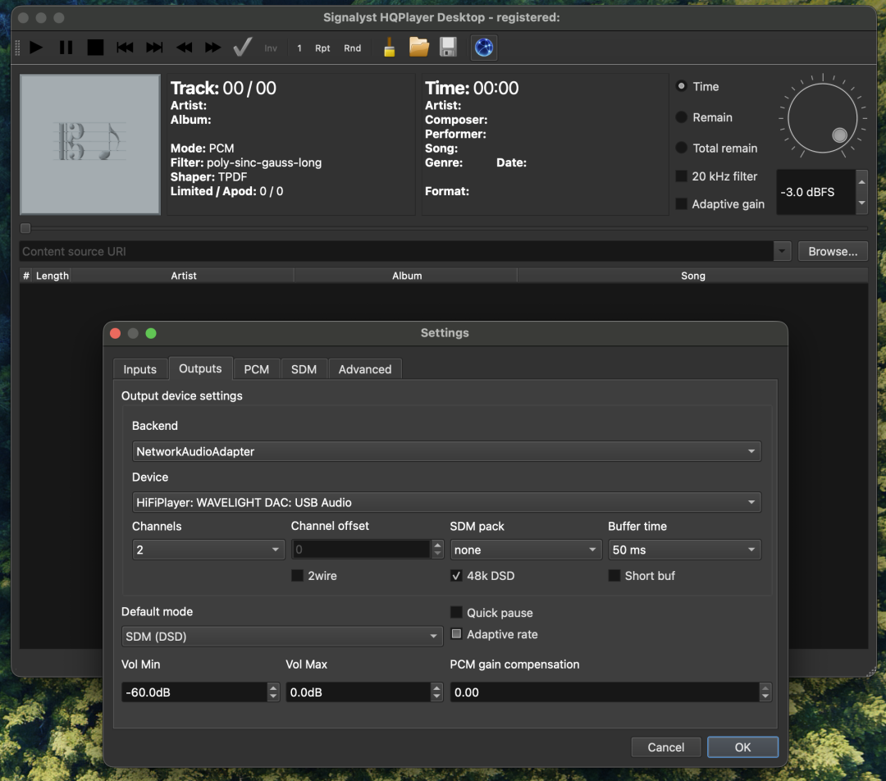Viewport: 886px width, 781px height.
Task: Open the SDM pack dropdown
Action: 526,550
